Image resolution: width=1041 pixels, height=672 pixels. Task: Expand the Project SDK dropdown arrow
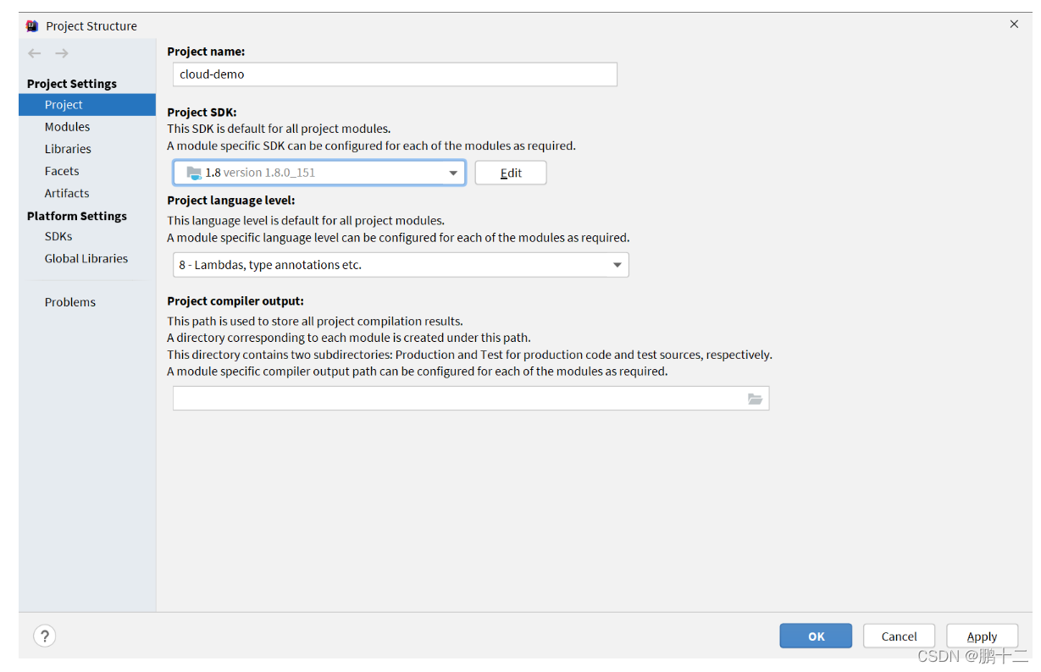(x=453, y=173)
